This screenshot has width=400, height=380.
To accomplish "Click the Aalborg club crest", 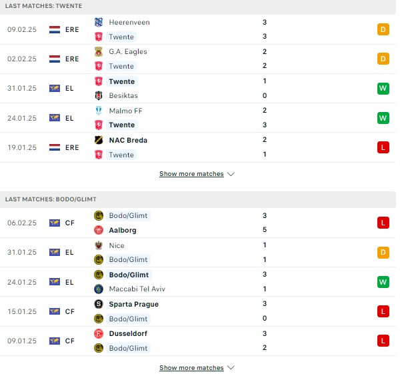I will pos(99,230).
